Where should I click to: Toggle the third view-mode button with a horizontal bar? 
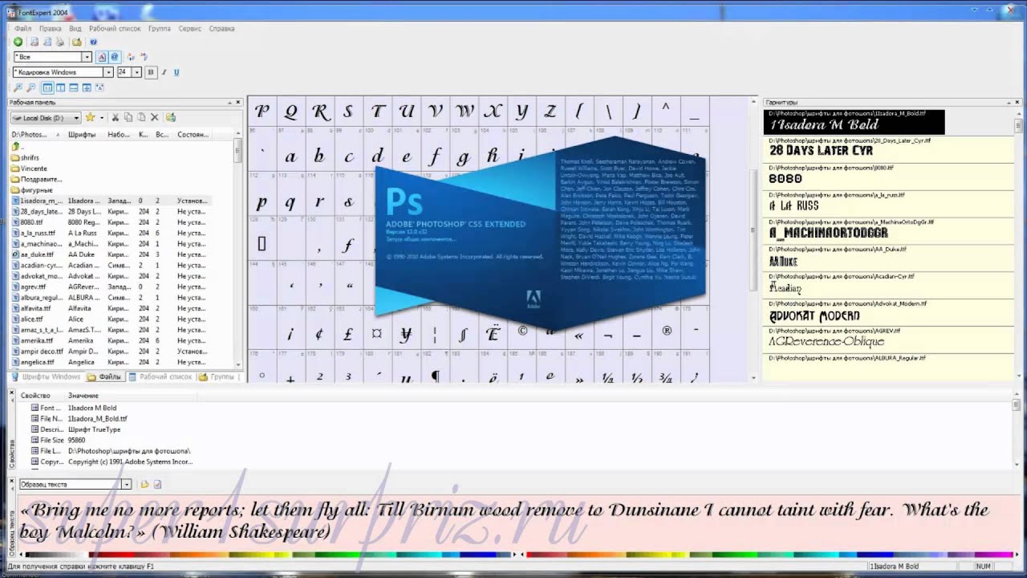click(x=74, y=88)
